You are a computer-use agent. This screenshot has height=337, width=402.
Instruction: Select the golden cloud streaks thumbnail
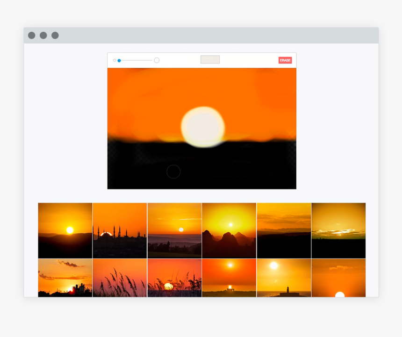338,230
